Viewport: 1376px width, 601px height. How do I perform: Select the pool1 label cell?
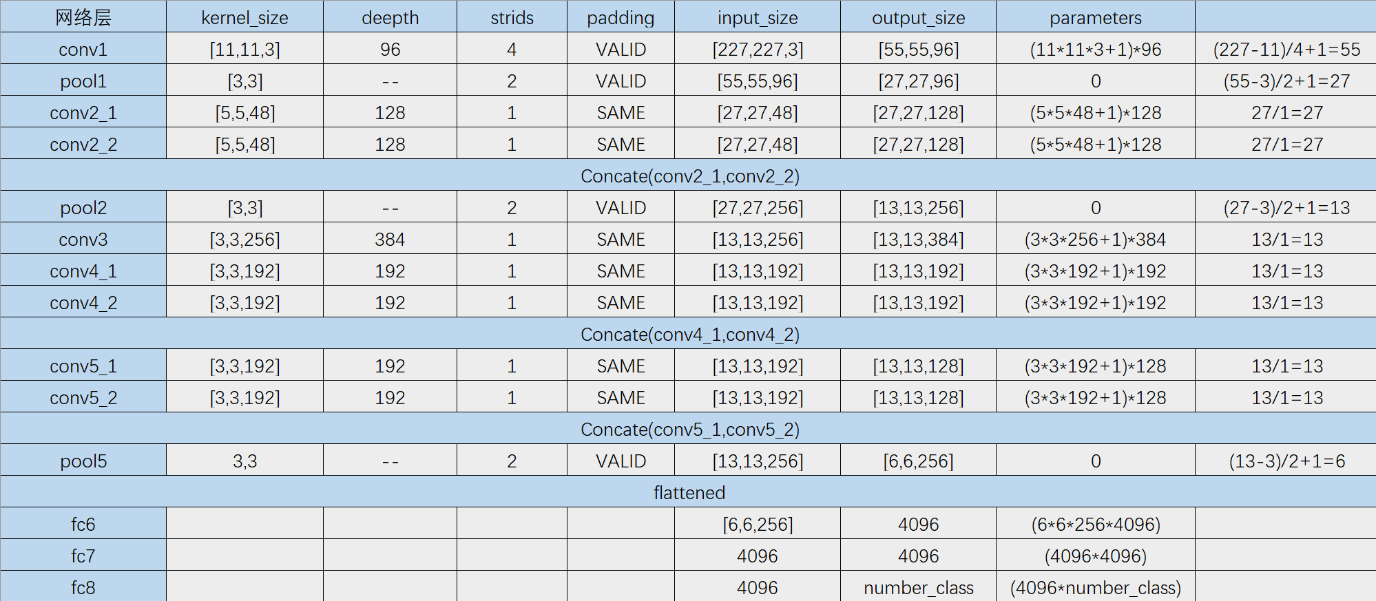83,81
